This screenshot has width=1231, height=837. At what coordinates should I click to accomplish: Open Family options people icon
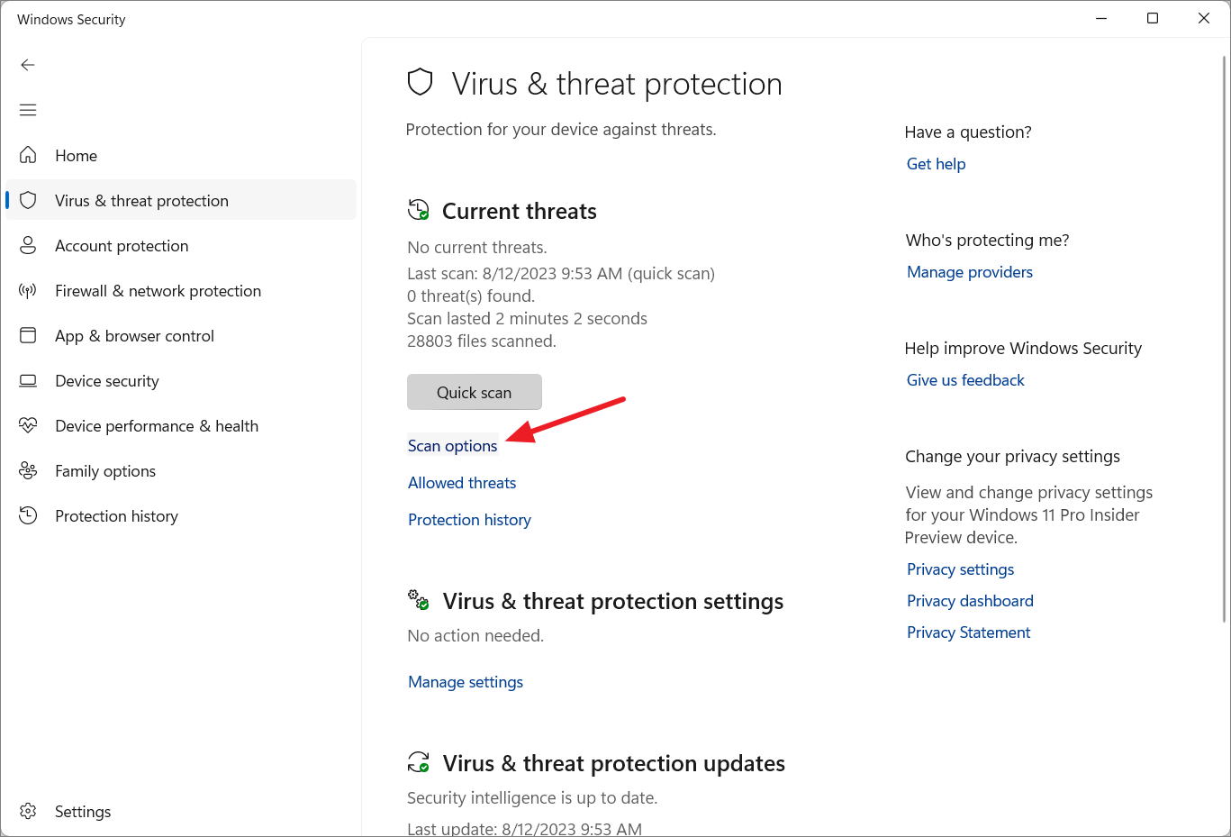click(x=28, y=470)
